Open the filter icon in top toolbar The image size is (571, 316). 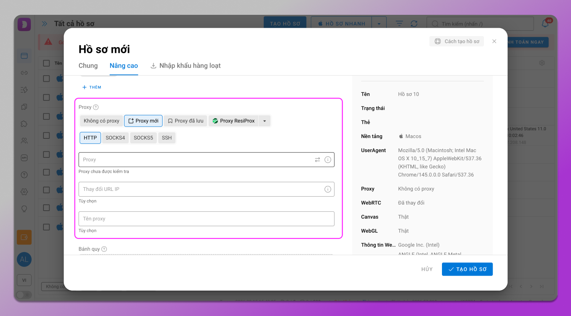click(x=399, y=24)
